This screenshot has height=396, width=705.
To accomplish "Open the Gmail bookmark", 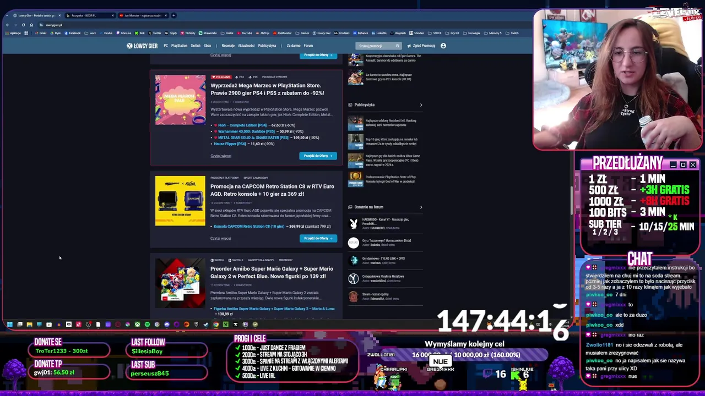I will pyautogui.click(x=41, y=33).
